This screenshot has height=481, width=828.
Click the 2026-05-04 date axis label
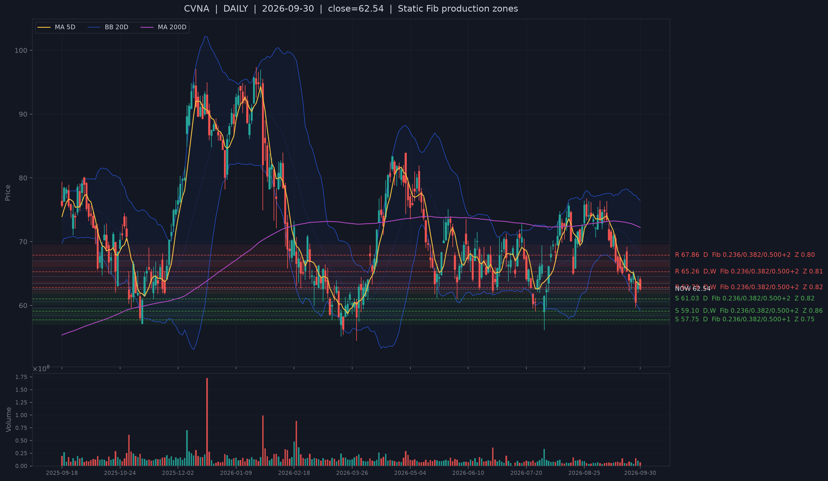[410, 473]
